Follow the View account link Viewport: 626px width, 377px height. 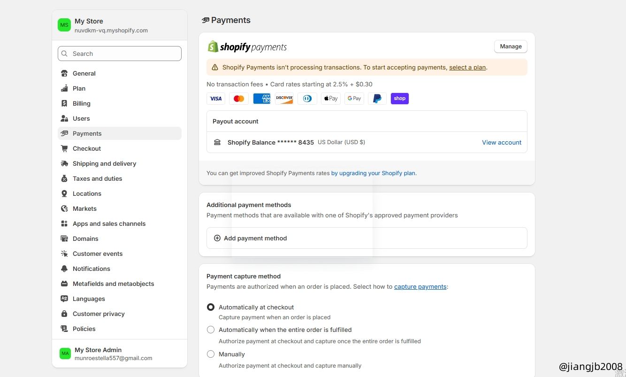coord(501,142)
